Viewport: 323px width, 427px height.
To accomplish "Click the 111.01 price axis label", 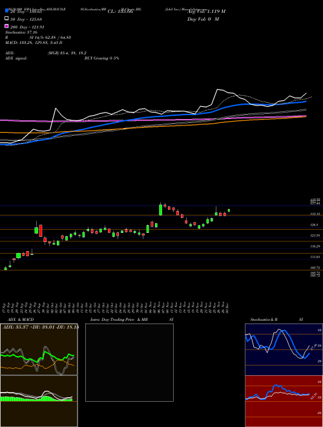I will pyautogui.click(x=315, y=257).
